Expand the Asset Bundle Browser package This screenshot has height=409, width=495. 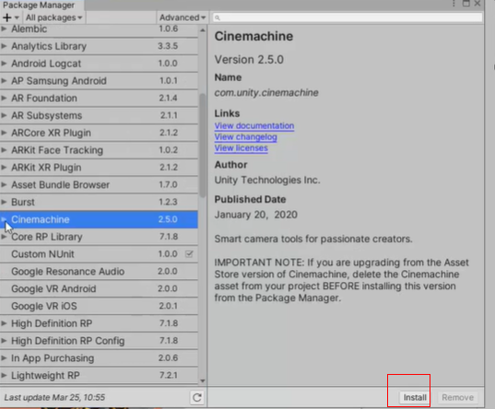(4, 185)
